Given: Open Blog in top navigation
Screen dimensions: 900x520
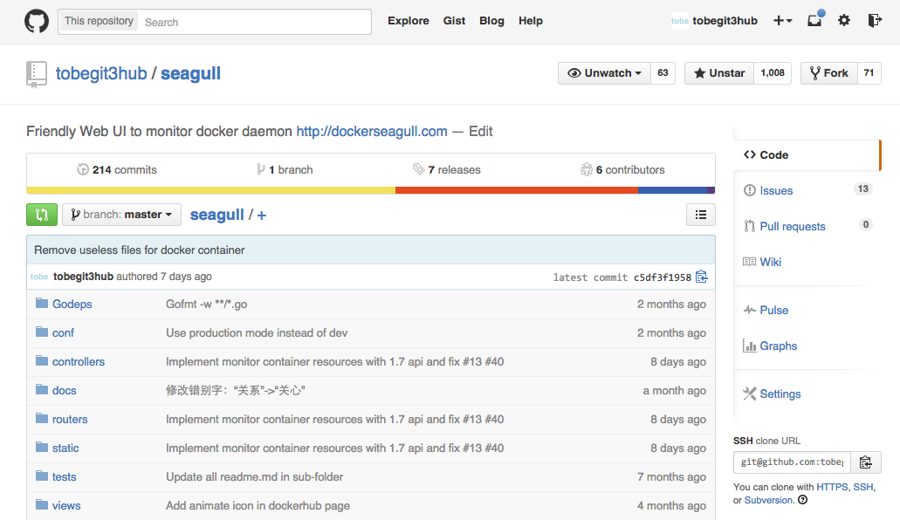Looking at the screenshot, I should coord(491,21).
